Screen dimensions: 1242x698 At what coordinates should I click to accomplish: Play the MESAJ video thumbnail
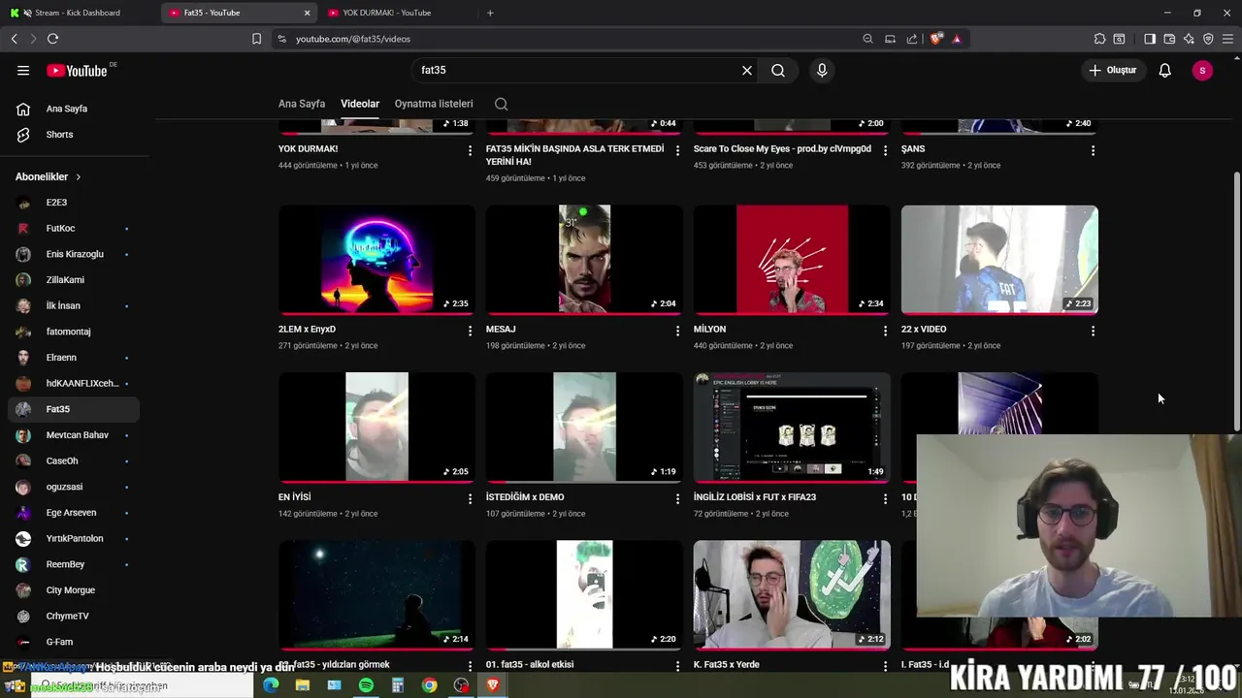click(x=584, y=260)
